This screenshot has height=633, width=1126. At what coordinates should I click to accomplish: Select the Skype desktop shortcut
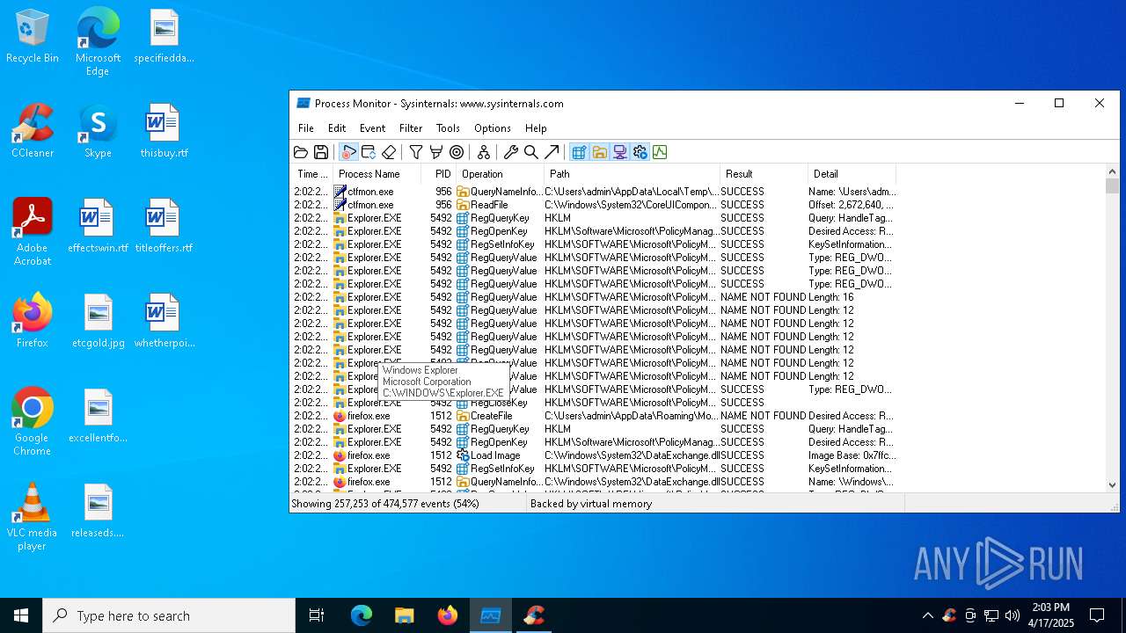98,132
